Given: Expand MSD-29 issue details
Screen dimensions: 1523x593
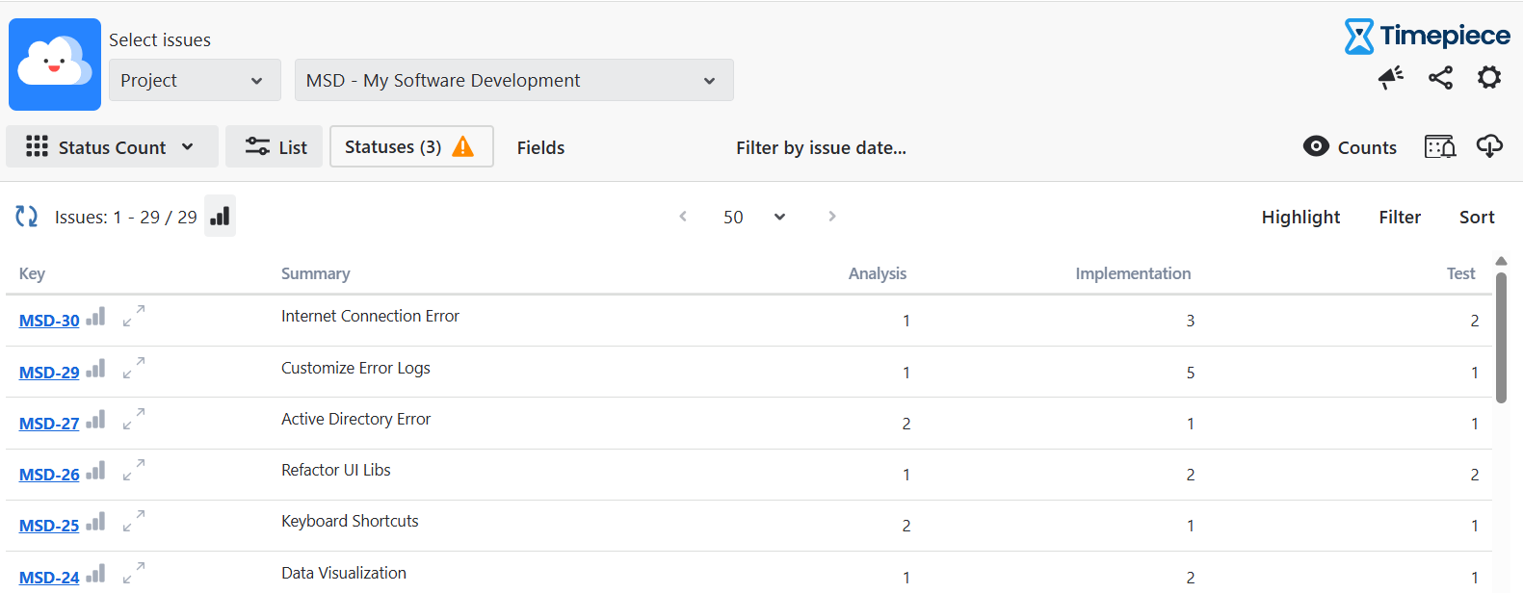Looking at the screenshot, I should pyautogui.click(x=134, y=368).
